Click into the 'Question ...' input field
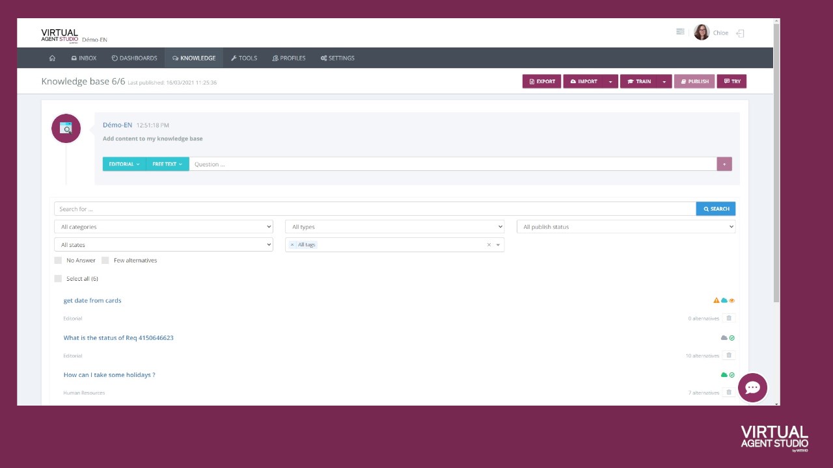This screenshot has height=468, width=833. [453, 164]
